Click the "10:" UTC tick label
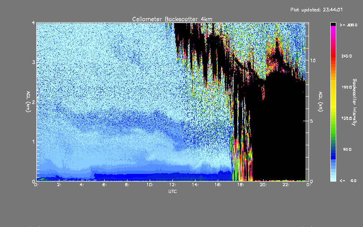 click(x=150, y=185)
